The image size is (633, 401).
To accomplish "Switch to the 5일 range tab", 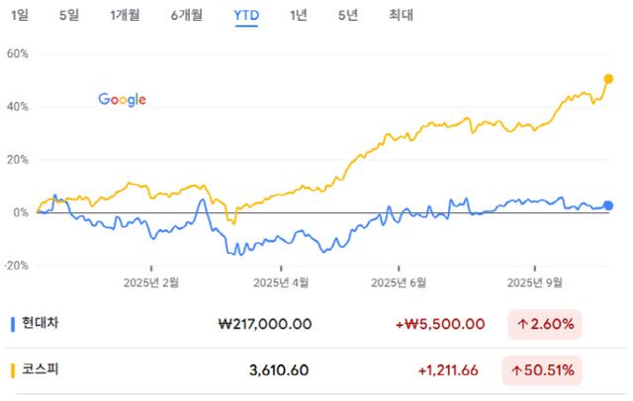I will [69, 15].
